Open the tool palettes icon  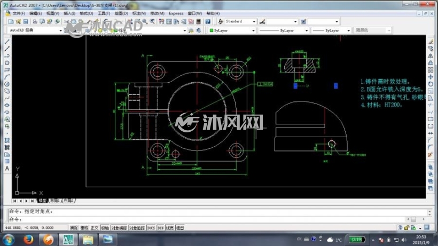[176, 21]
